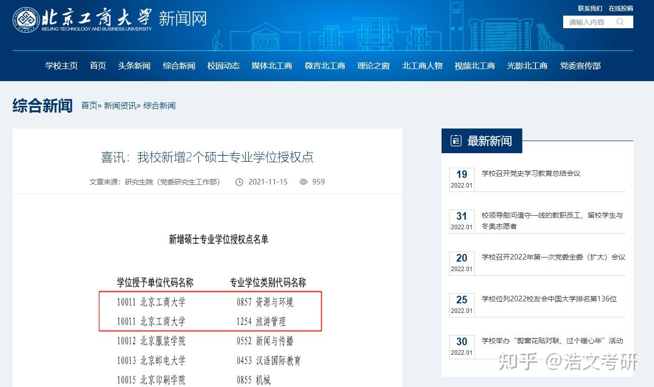This screenshot has height=387, width=654.
Task: Click column header 专业学位类别代码名称
Action: click(268, 282)
